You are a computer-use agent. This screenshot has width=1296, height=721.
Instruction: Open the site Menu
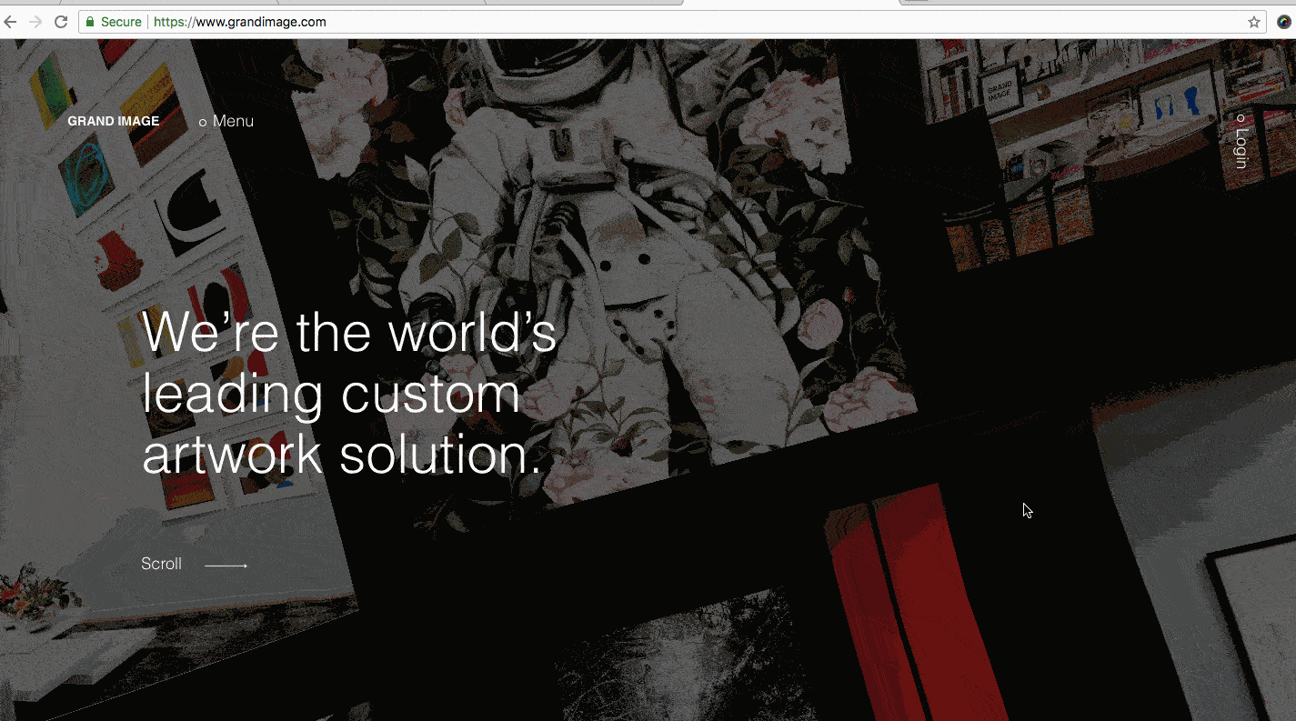pyautogui.click(x=226, y=121)
